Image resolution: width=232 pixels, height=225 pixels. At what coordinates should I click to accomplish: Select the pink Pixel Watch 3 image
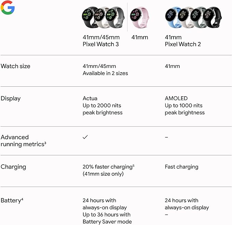[x=140, y=16]
